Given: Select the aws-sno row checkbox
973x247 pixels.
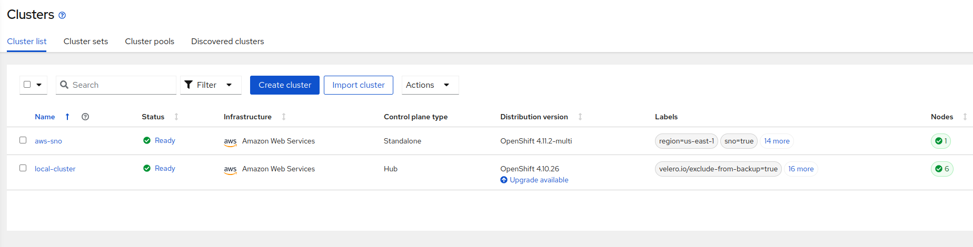Looking at the screenshot, I should (x=23, y=140).
